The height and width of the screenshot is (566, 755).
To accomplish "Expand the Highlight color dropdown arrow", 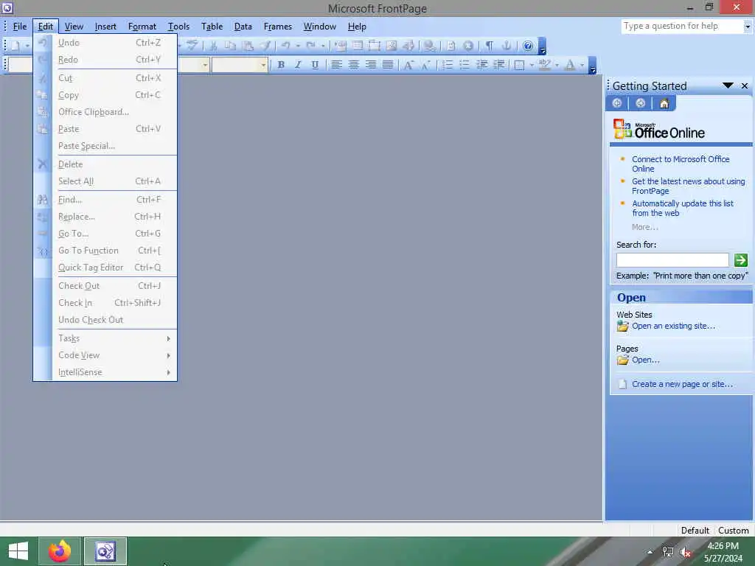I will pyautogui.click(x=557, y=65).
